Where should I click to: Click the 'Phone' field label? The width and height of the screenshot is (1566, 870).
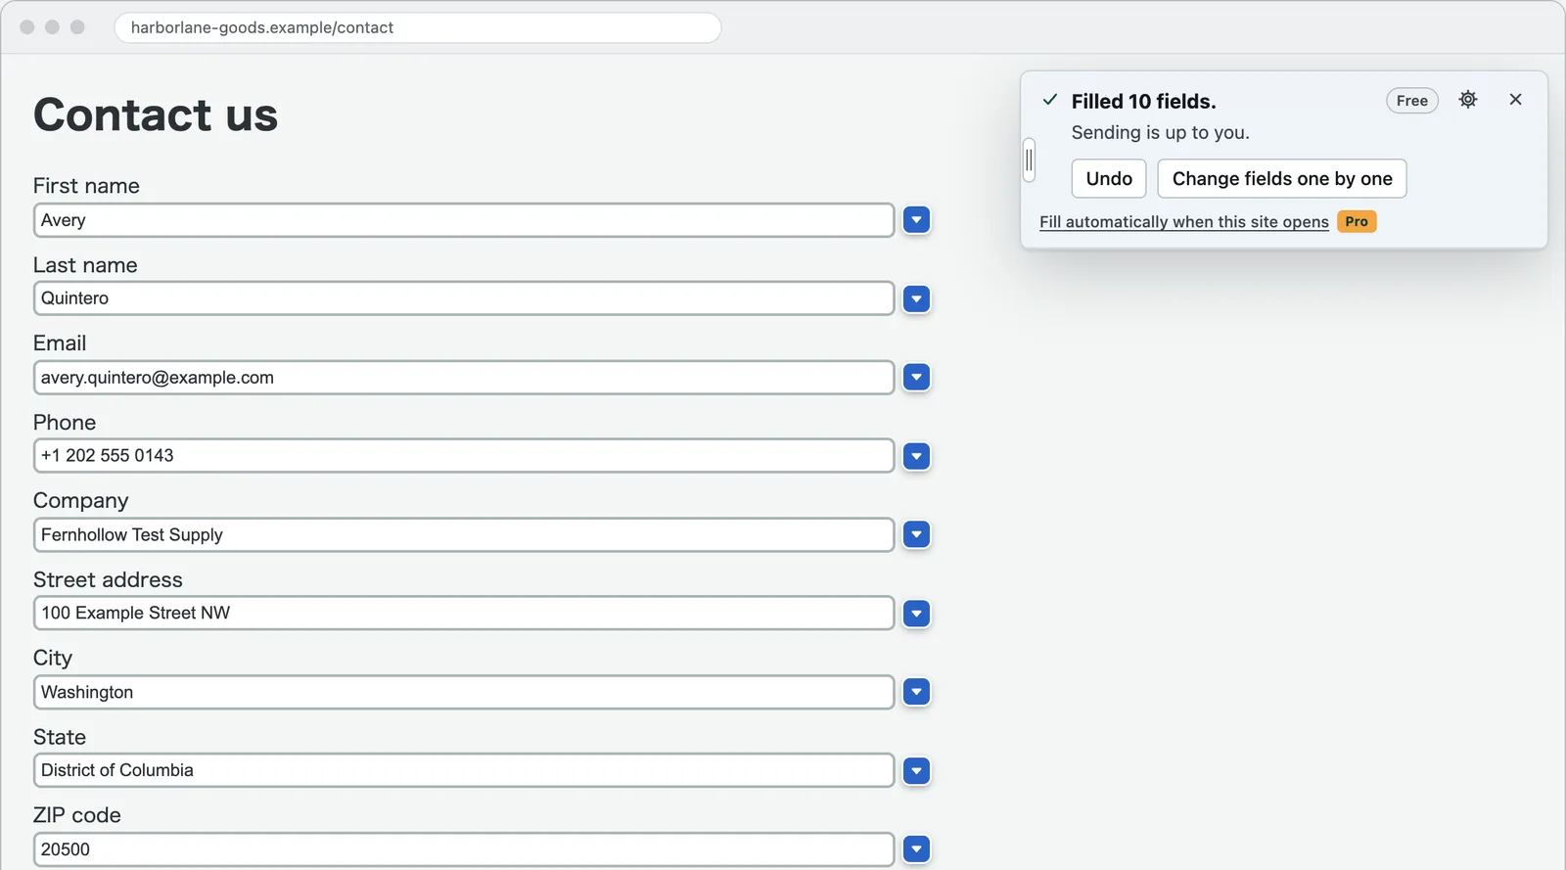(x=65, y=423)
